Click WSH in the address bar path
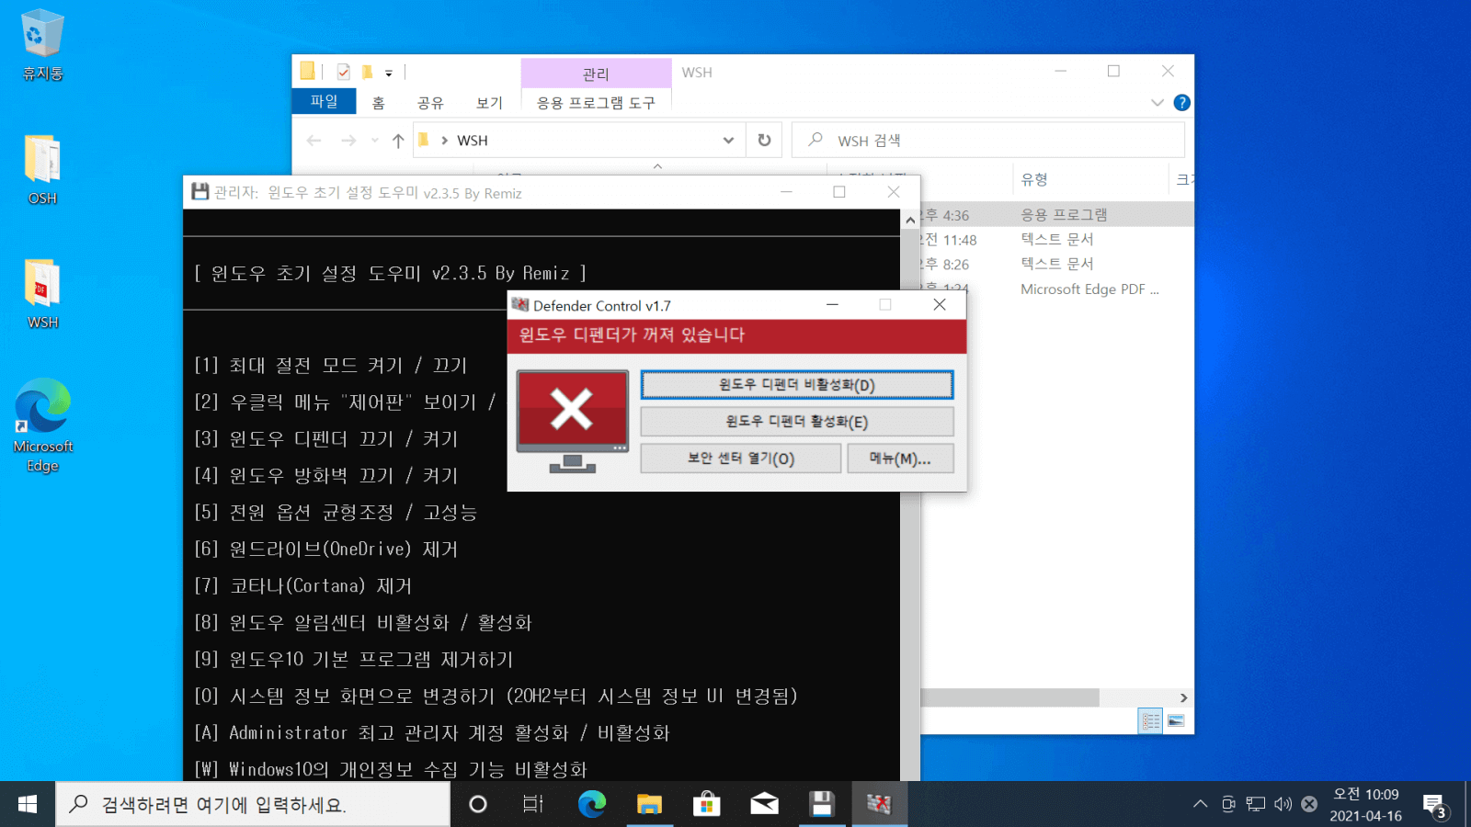Viewport: 1471px width, 827px height. pyautogui.click(x=473, y=141)
